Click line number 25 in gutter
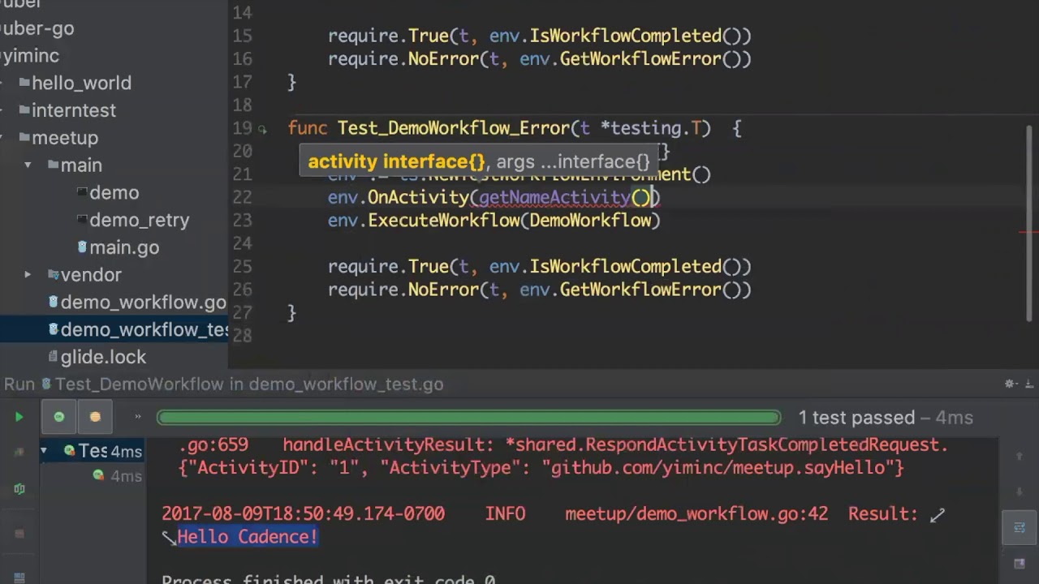 coord(242,267)
